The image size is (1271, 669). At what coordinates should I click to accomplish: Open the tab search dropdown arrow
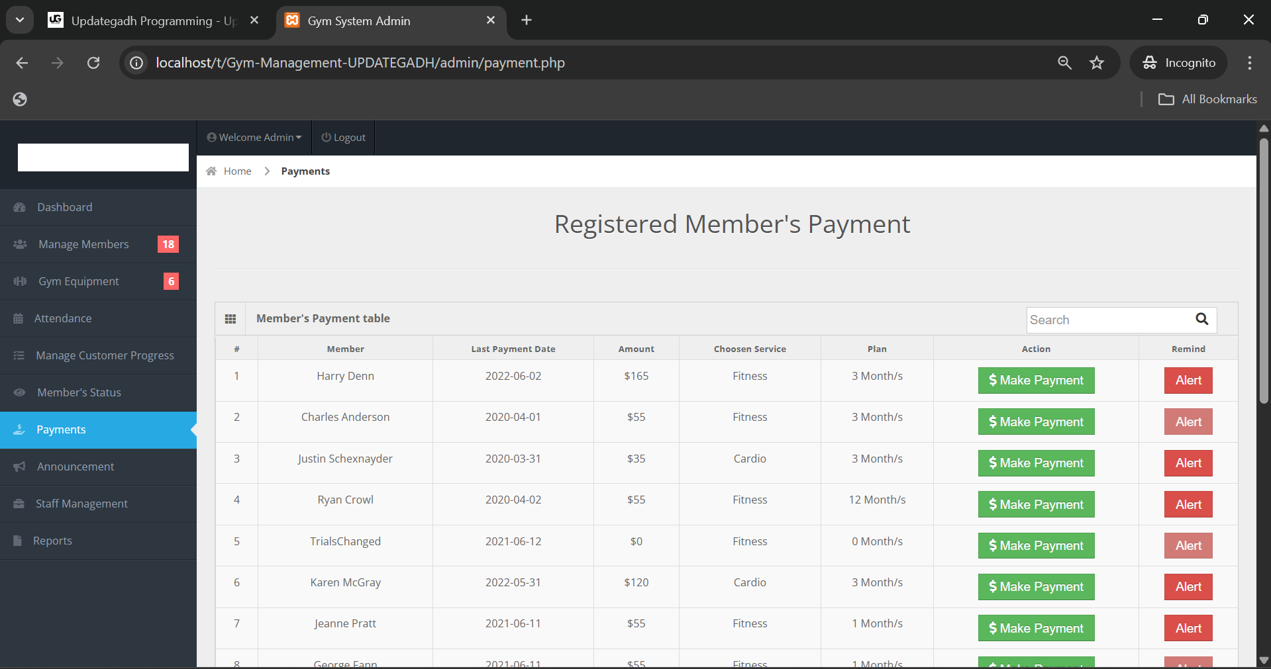click(x=20, y=20)
